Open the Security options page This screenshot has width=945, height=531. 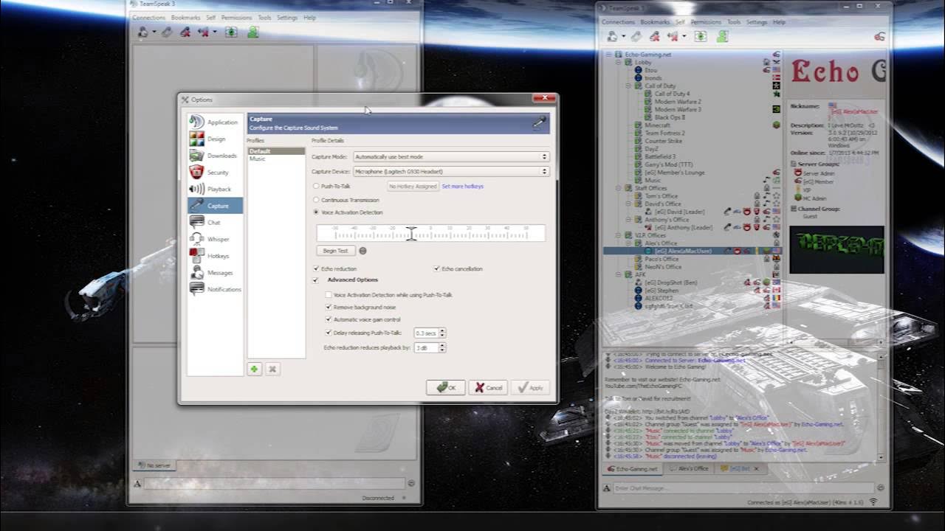coord(215,172)
